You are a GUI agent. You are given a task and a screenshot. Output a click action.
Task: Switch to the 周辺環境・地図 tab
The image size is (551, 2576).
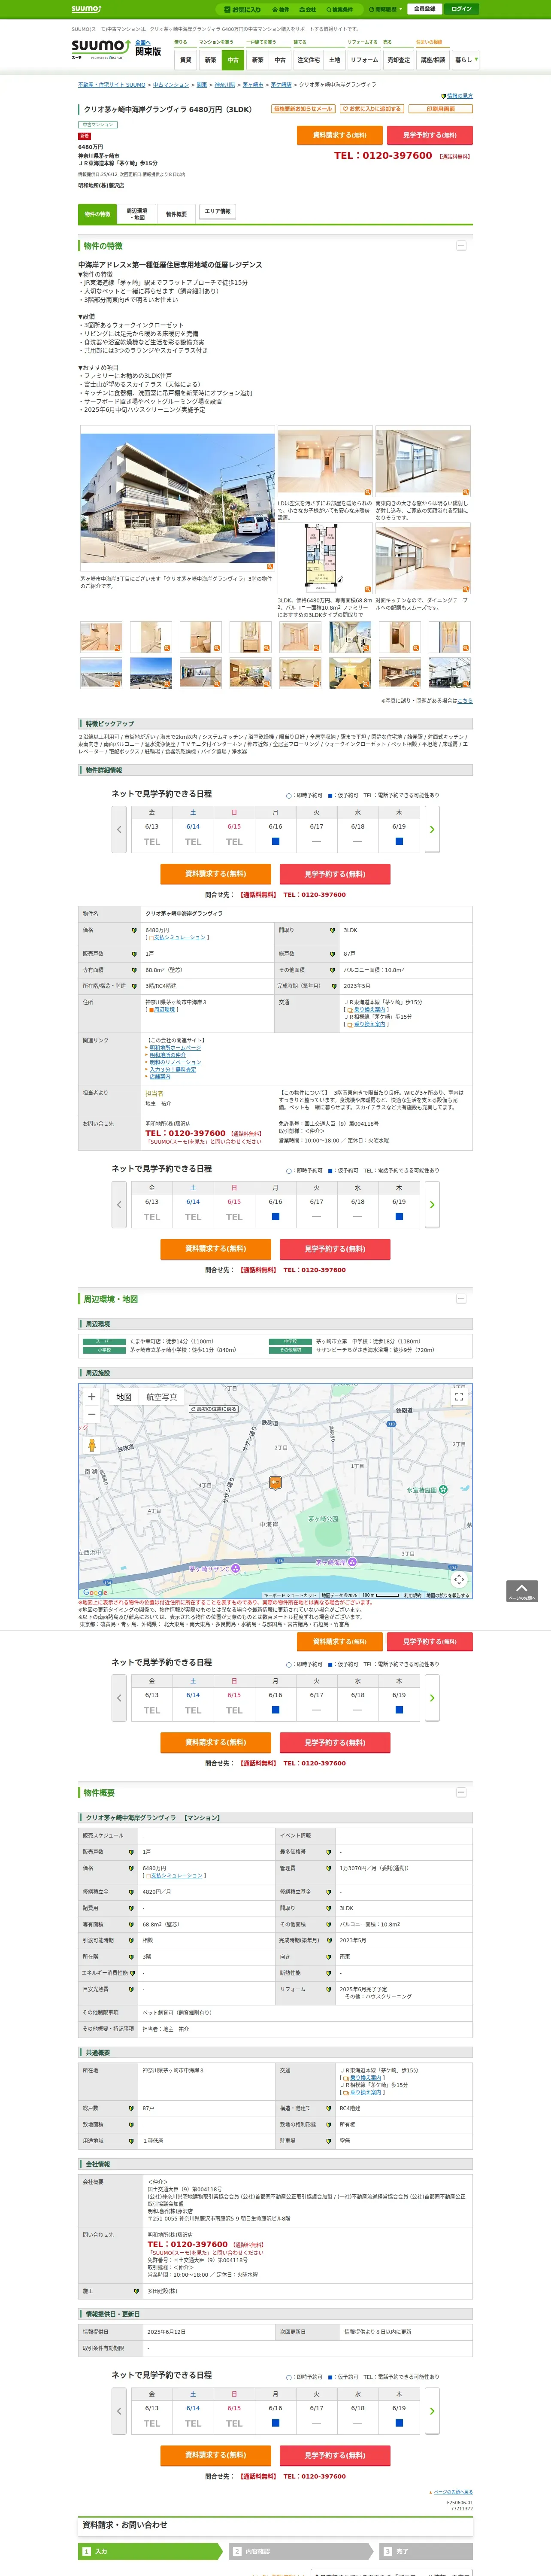click(x=137, y=214)
